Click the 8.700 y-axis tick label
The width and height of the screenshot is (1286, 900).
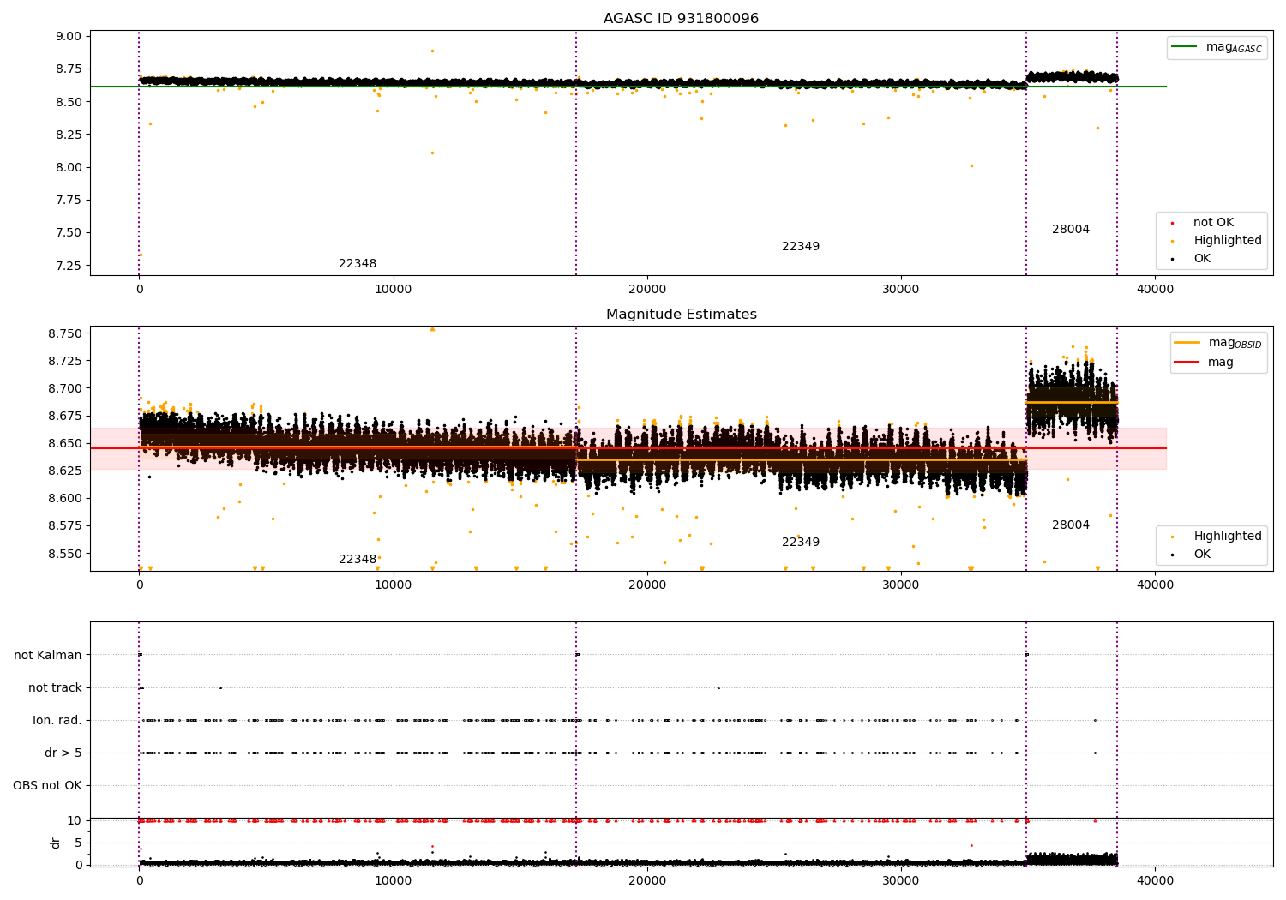click(x=64, y=388)
